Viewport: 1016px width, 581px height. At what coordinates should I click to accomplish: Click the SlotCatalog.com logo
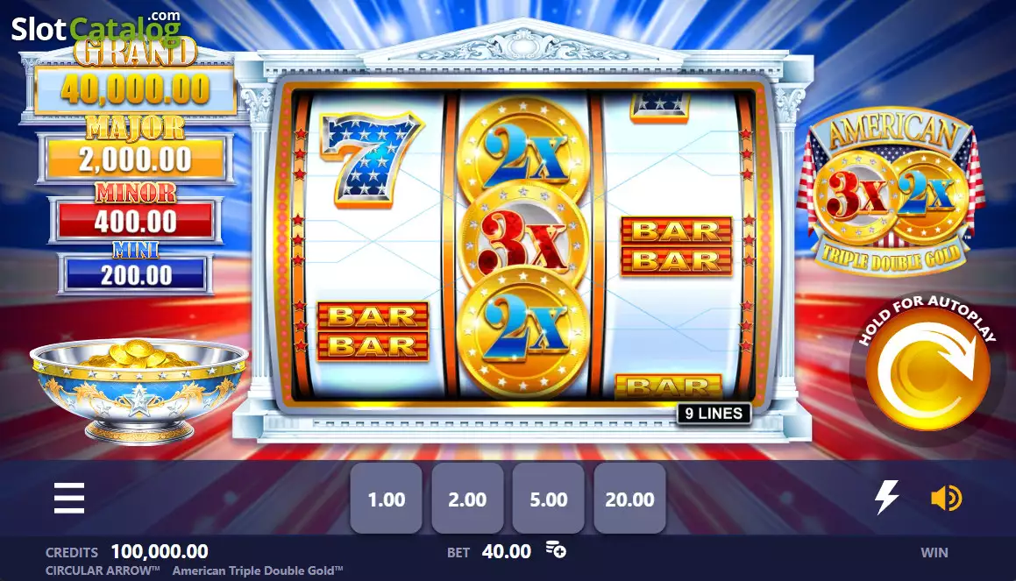coord(96,27)
